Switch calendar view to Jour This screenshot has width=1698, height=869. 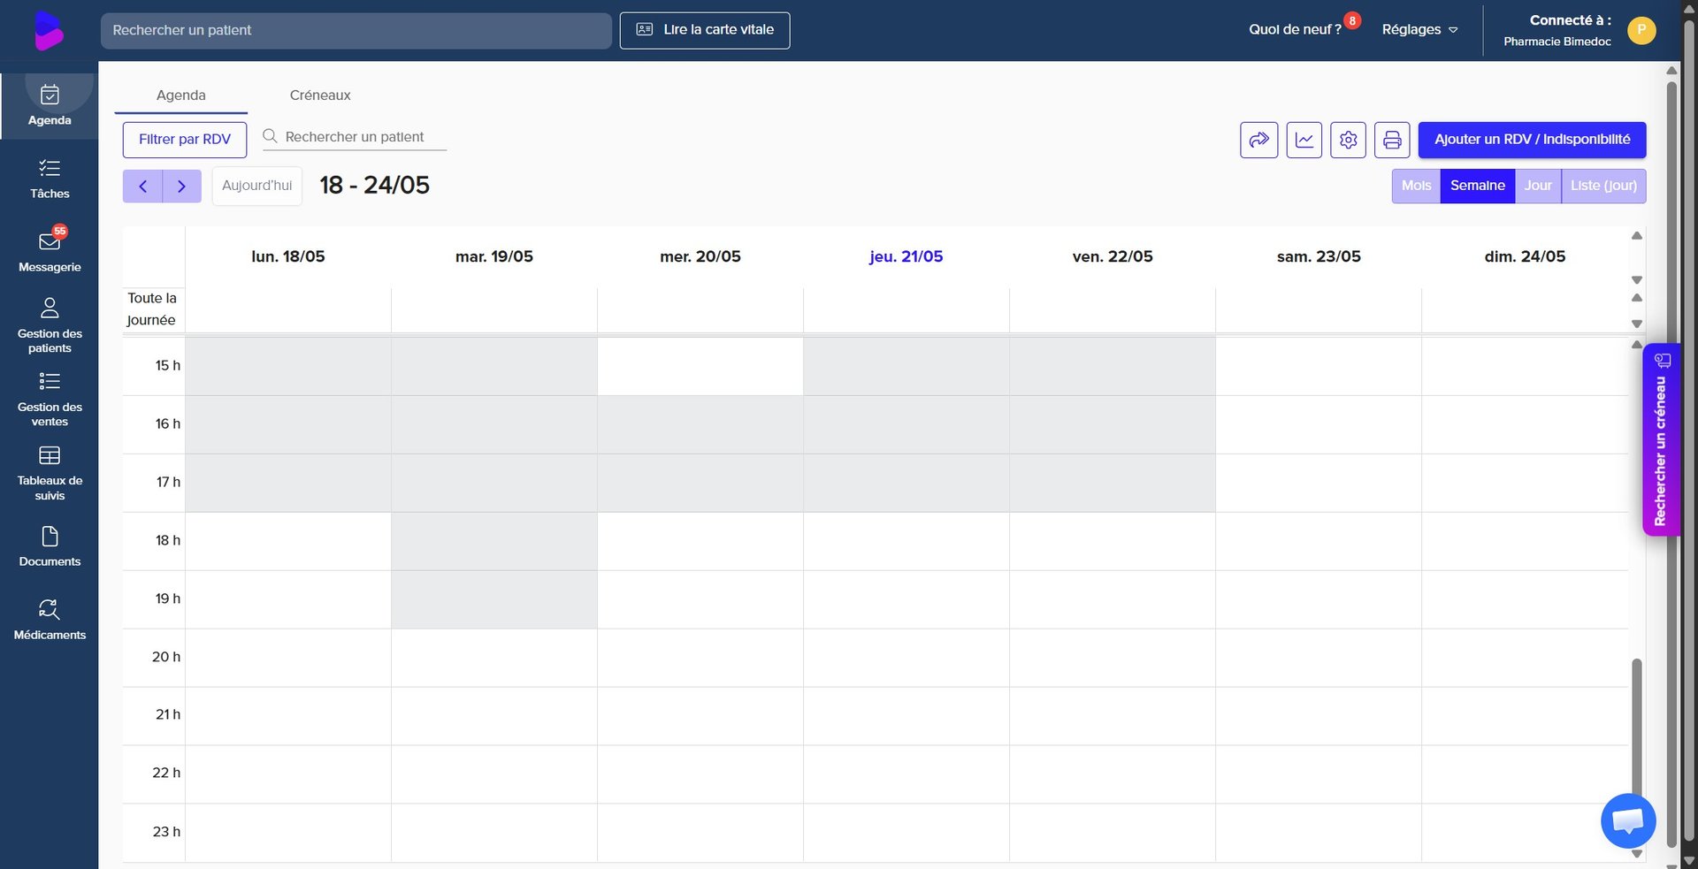point(1538,186)
